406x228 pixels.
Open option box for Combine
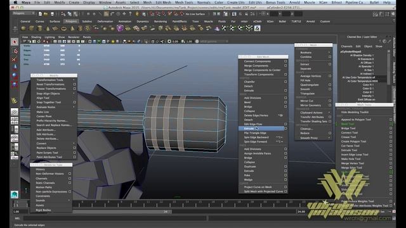click(x=330, y=57)
